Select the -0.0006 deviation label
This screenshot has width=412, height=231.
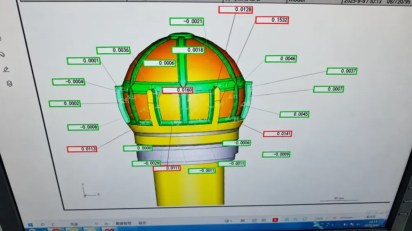236,143
